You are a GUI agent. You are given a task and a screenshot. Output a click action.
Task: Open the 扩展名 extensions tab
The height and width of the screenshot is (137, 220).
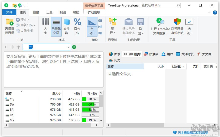151,54
